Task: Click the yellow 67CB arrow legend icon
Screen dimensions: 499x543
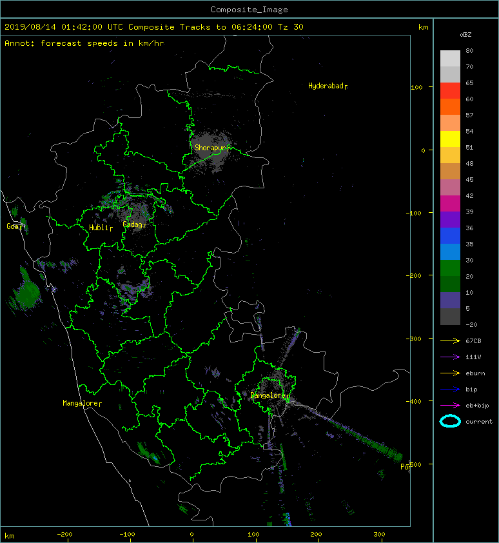Action: click(450, 341)
